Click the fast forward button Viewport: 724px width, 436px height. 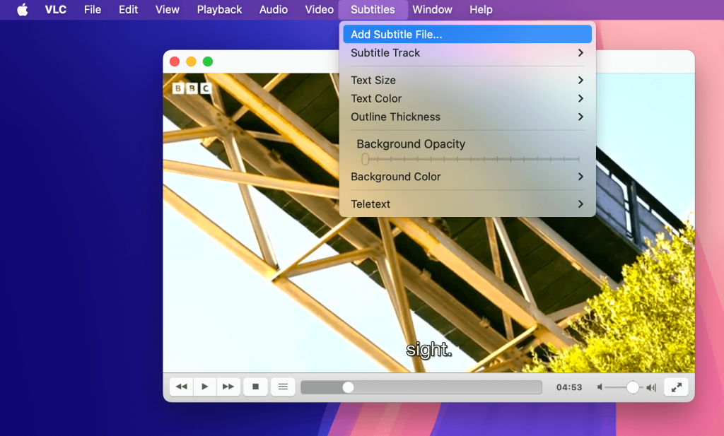[x=228, y=387]
